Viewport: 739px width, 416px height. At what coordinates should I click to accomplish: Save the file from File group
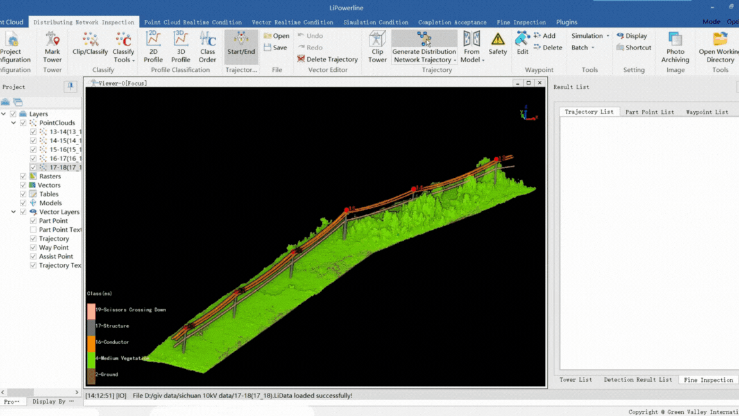tap(276, 47)
